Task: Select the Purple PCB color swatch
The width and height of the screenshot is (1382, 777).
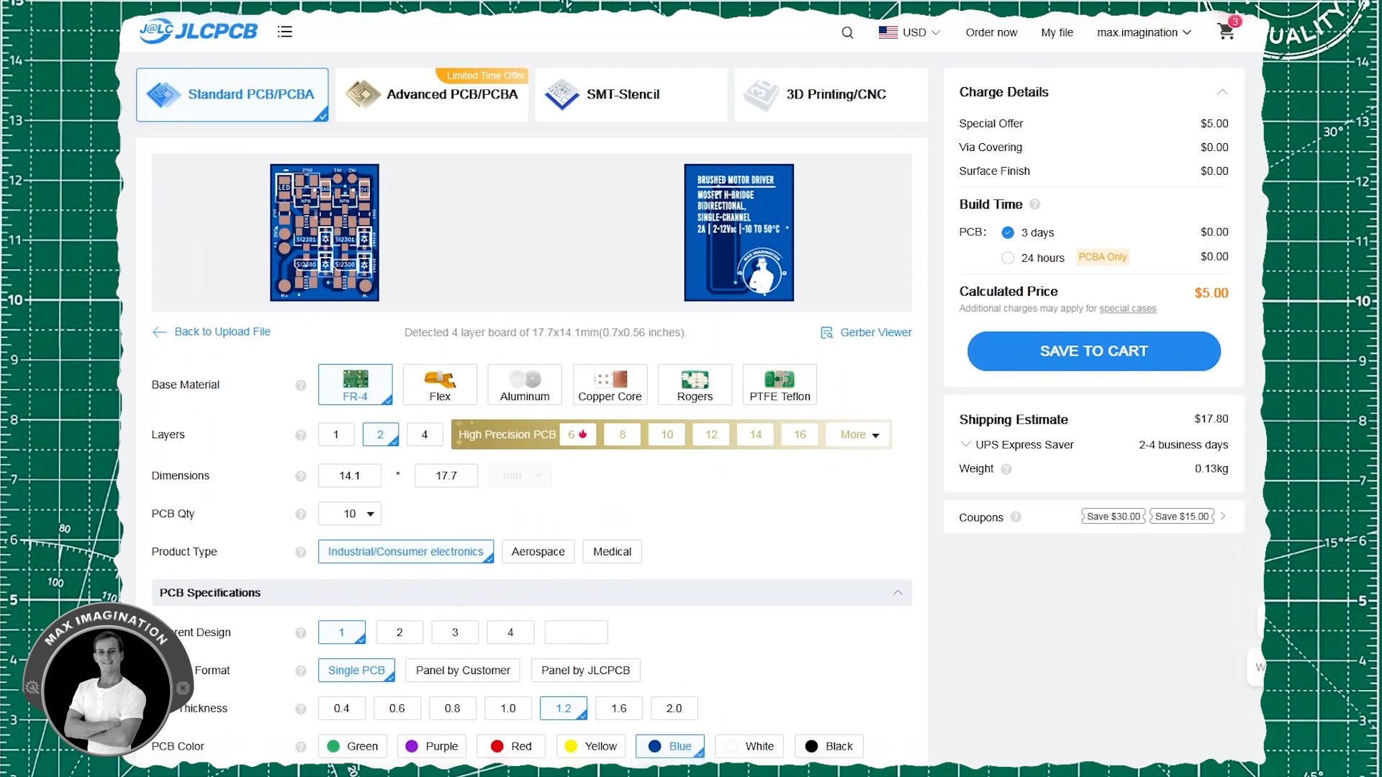Action: pos(432,746)
